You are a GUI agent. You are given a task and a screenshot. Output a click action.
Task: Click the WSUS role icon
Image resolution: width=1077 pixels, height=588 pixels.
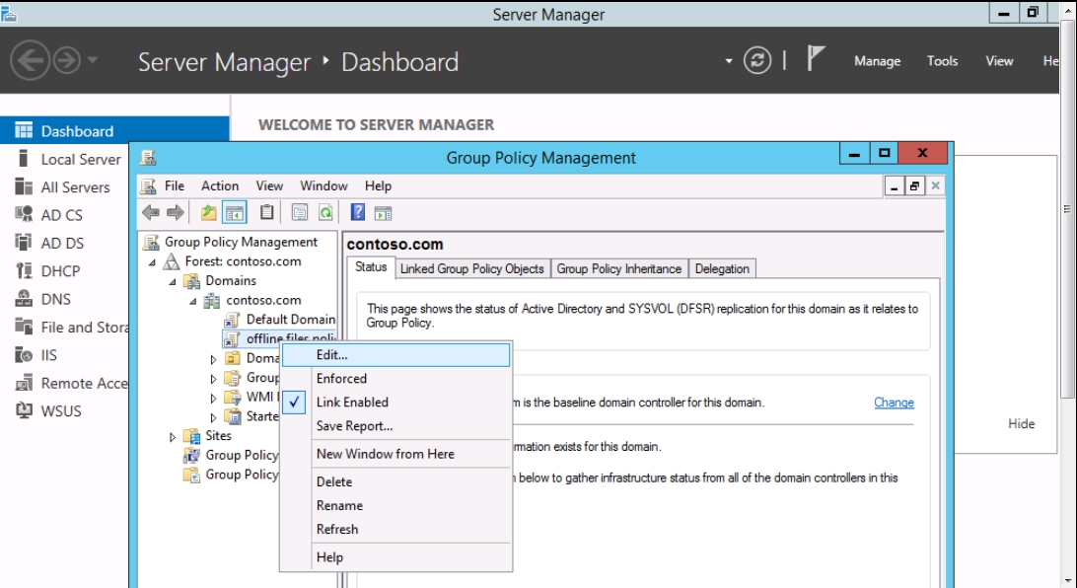(24, 410)
